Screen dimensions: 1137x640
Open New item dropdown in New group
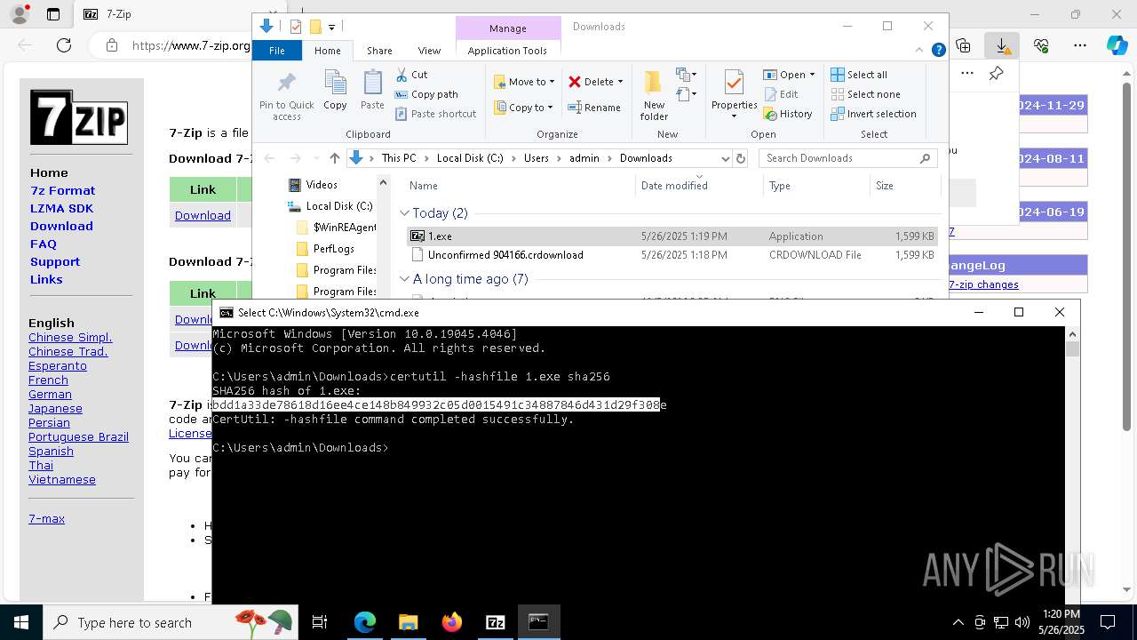pyautogui.click(x=686, y=75)
